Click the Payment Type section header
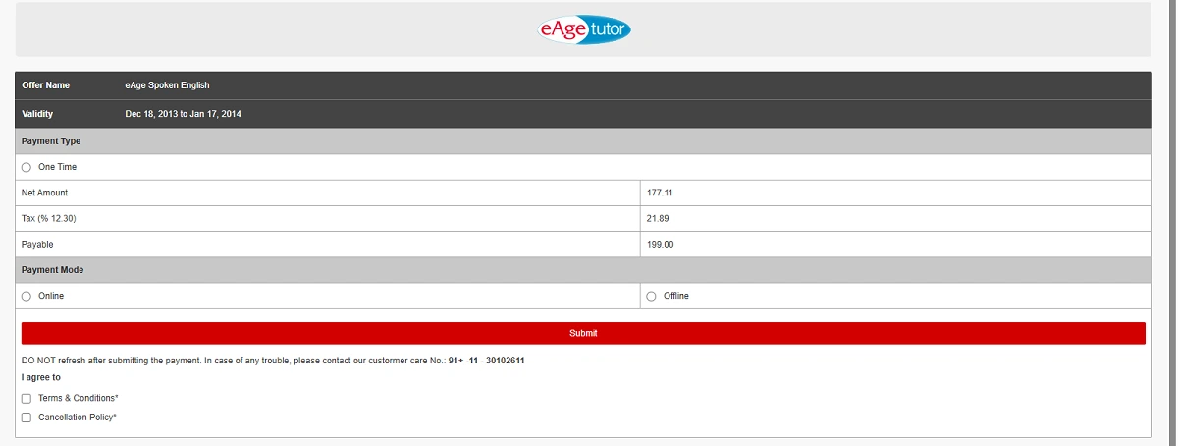This screenshot has height=446, width=1178. (51, 141)
